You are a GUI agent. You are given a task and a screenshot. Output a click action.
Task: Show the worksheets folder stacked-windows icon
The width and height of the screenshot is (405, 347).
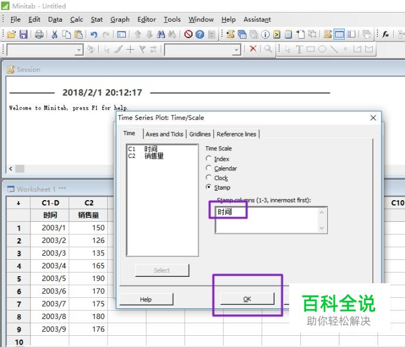coord(242,35)
